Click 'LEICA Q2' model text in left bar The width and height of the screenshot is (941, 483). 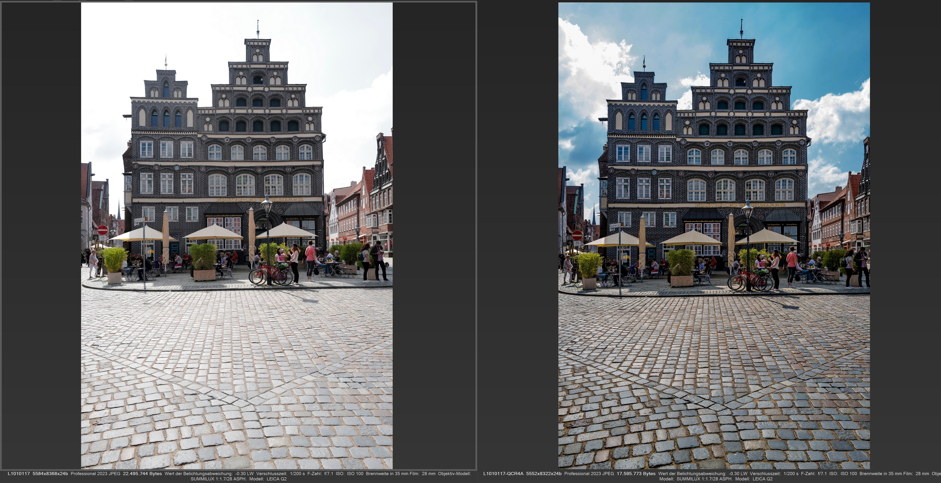pyautogui.click(x=277, y=479)
